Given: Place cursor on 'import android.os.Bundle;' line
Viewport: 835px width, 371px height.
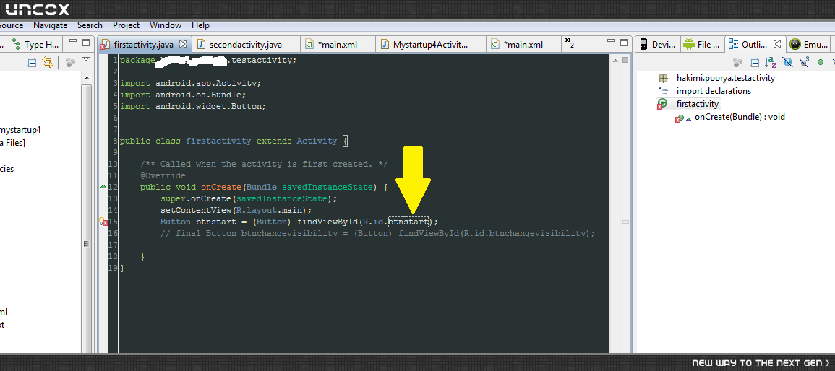Looking at the screenshot, I should (x=183, y=95).
